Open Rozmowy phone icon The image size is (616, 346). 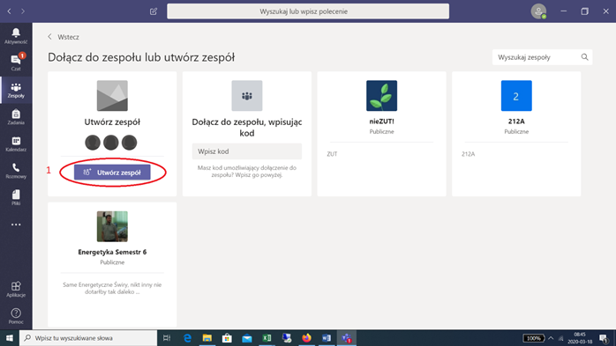16,171
